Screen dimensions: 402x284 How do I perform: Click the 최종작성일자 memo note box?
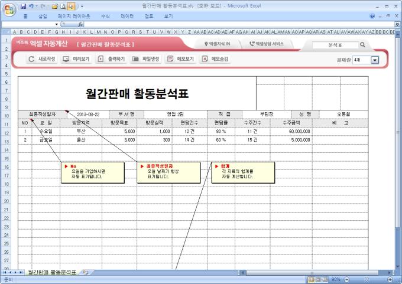[168, 172]
